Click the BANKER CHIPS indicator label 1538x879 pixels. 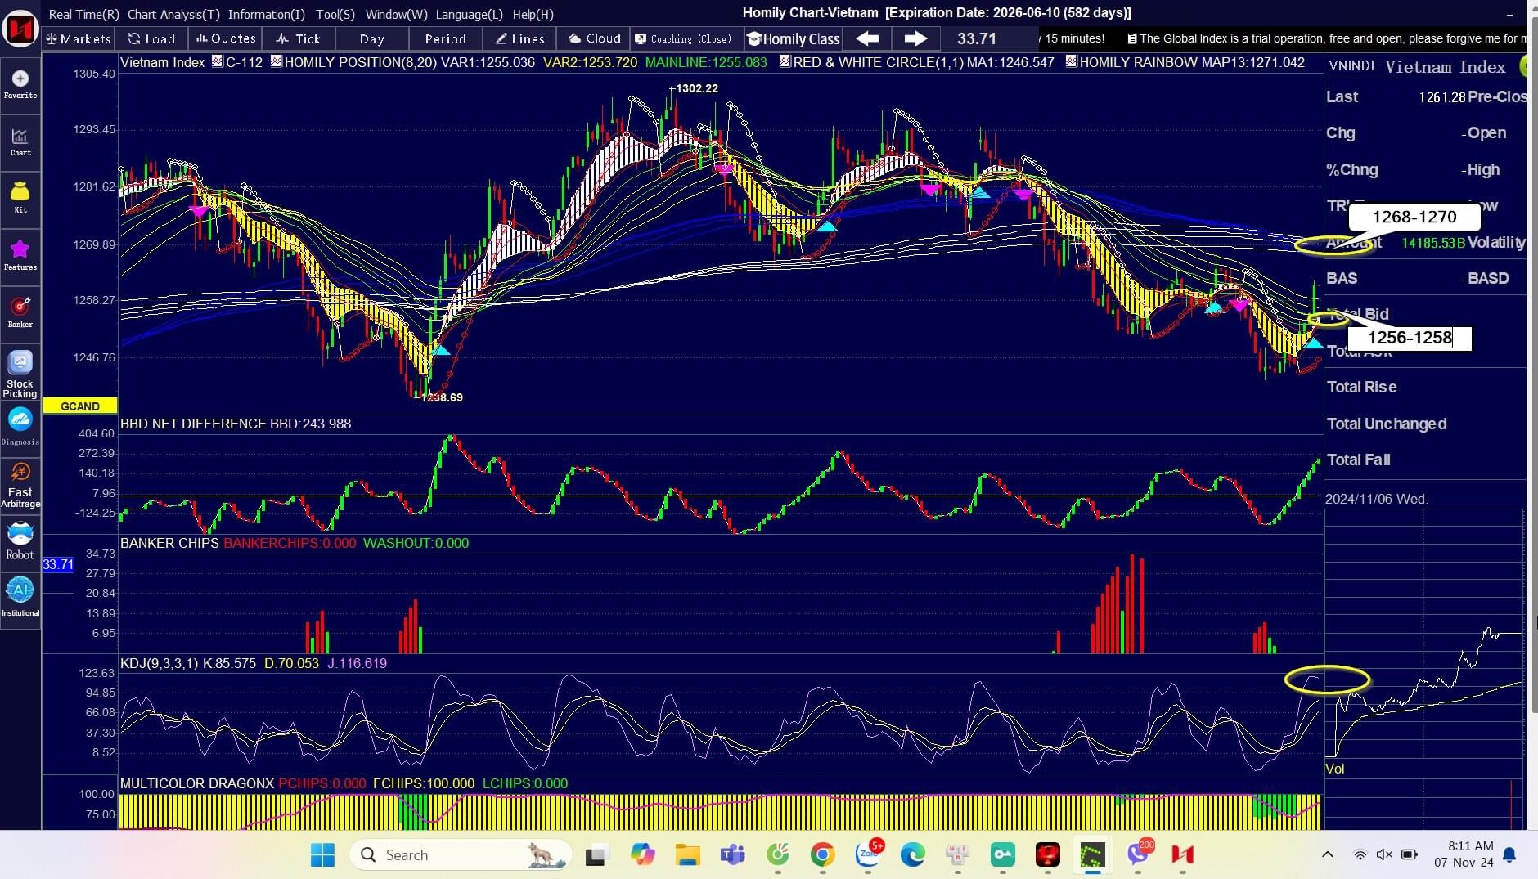click(169, 543)
